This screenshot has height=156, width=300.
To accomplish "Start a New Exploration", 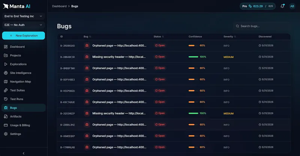I will 24,36.
